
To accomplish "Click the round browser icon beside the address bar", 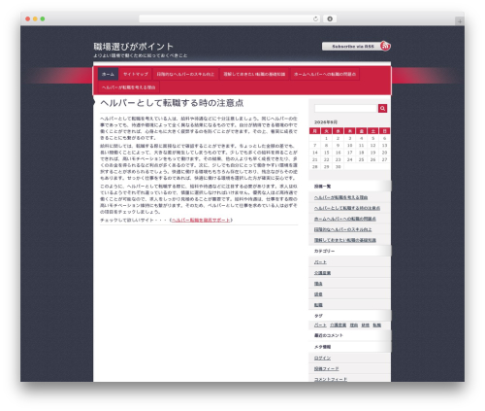I will [330, 18].
